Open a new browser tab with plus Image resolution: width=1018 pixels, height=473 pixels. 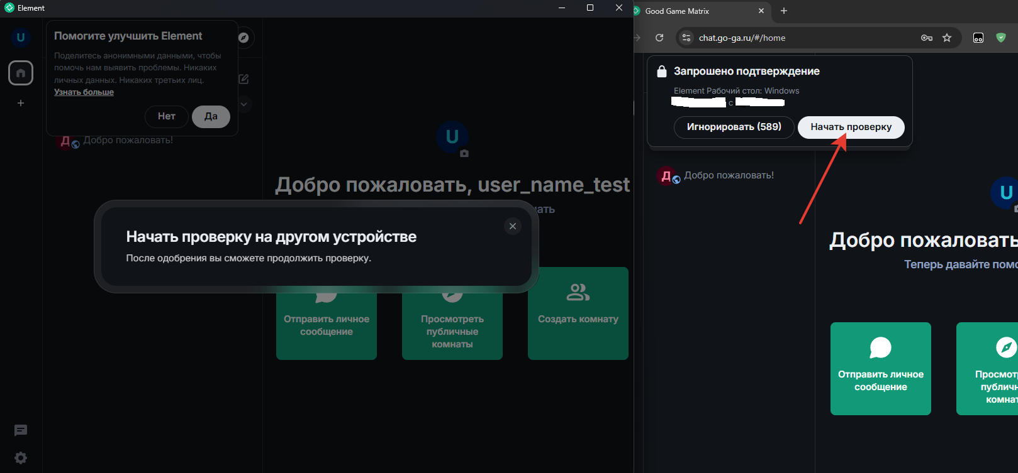pos(784,11)
